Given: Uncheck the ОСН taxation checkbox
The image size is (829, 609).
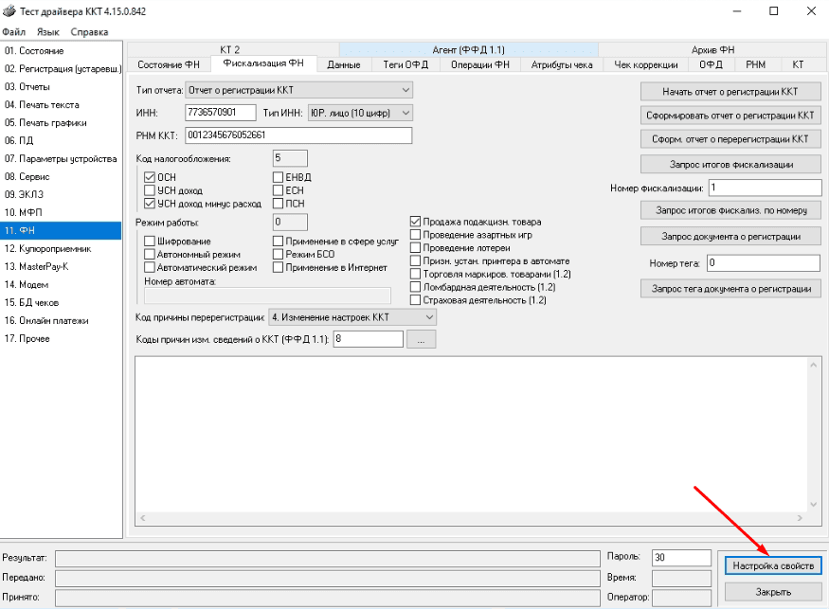Looking at the screenshot, I should (x=148, y=176).
